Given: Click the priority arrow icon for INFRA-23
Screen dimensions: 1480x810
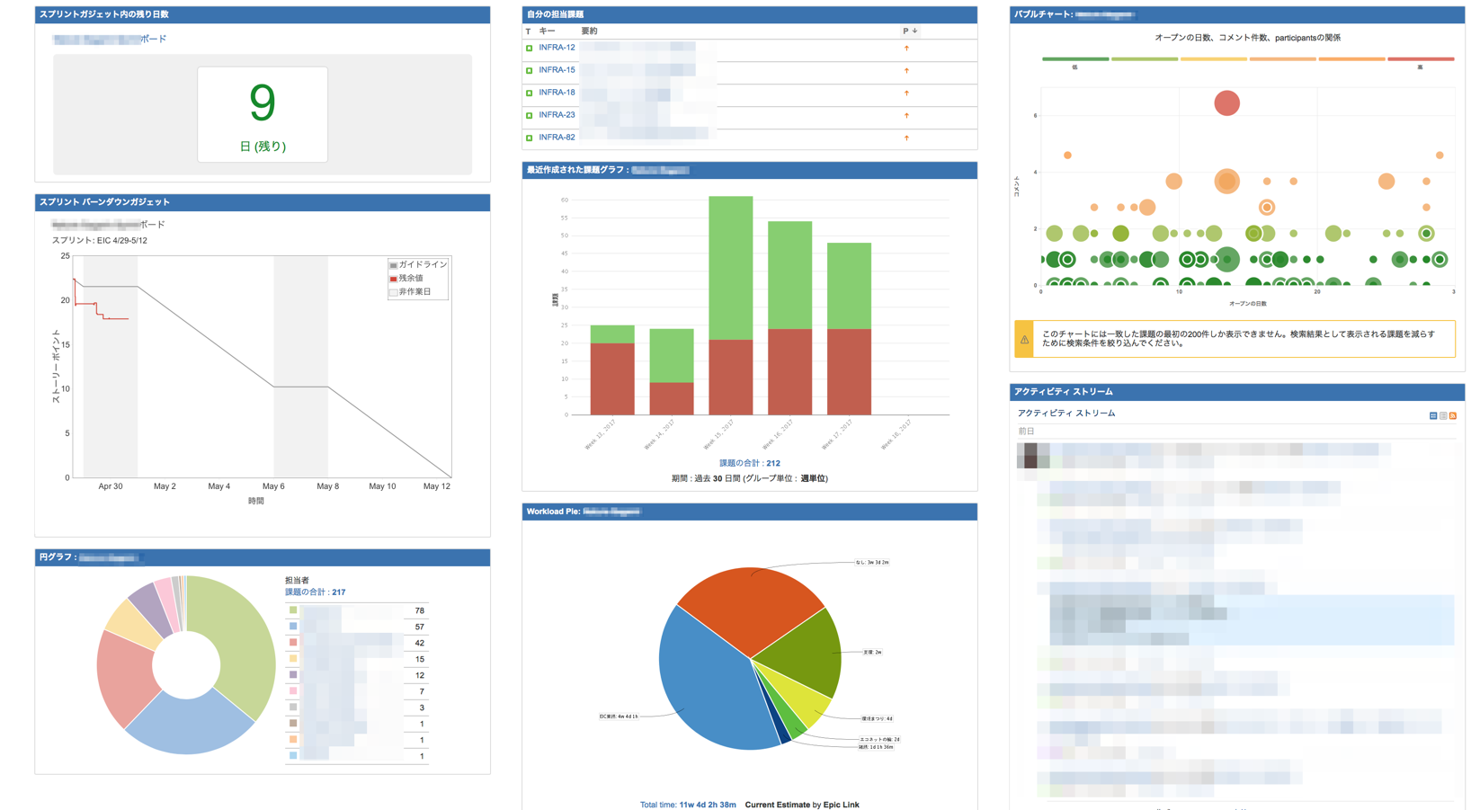Looking at the screenshot, I should 906,116.
